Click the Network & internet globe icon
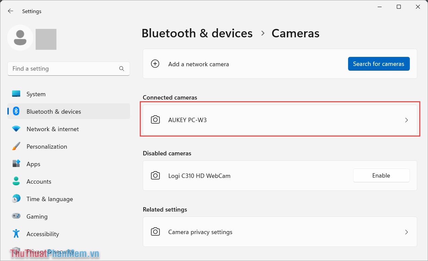Viewport: 428px width, 261px height. click(x=16, y=129)
